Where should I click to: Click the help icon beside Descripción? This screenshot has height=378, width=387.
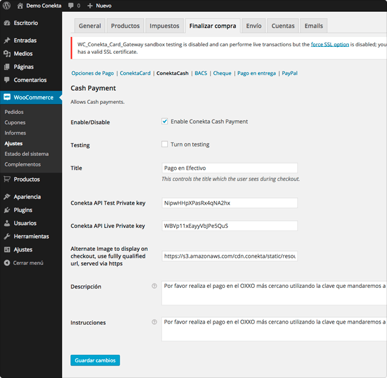154,286
